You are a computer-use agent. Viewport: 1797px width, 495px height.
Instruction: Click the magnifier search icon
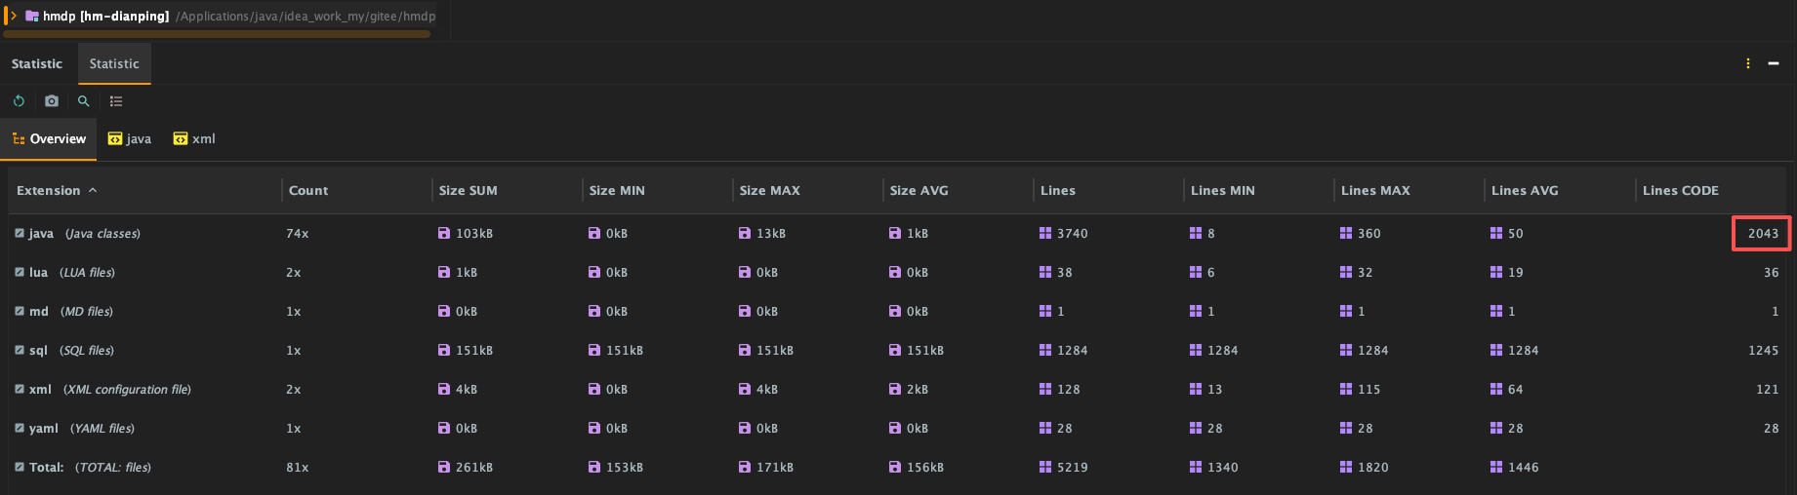click(84, 101)
